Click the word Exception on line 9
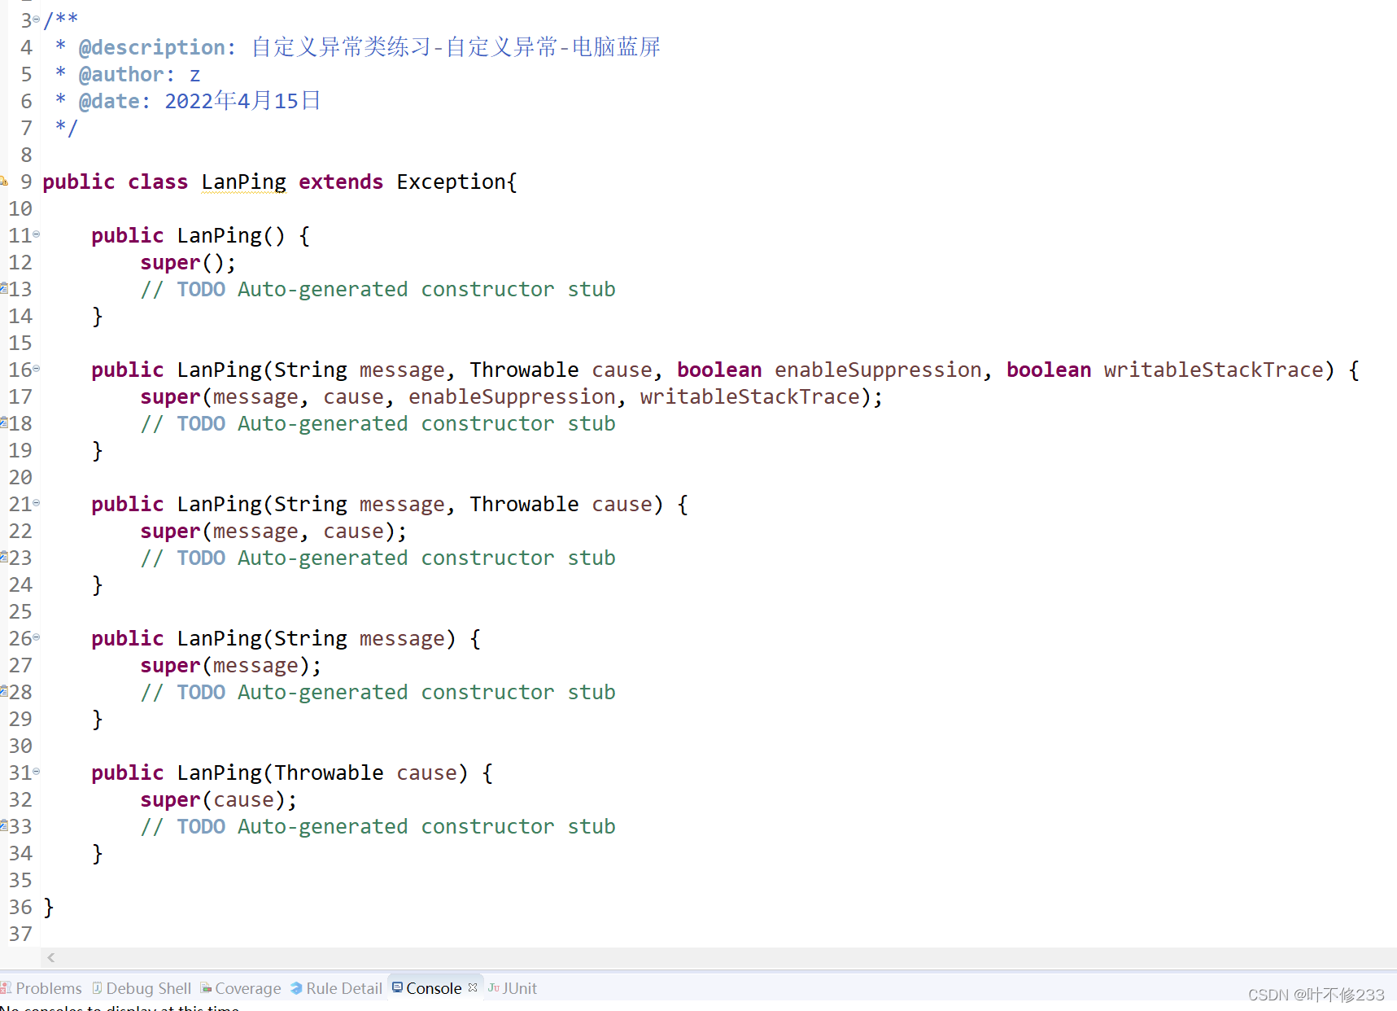This screenshot has height=1011, width=1397. click(452, 182)
